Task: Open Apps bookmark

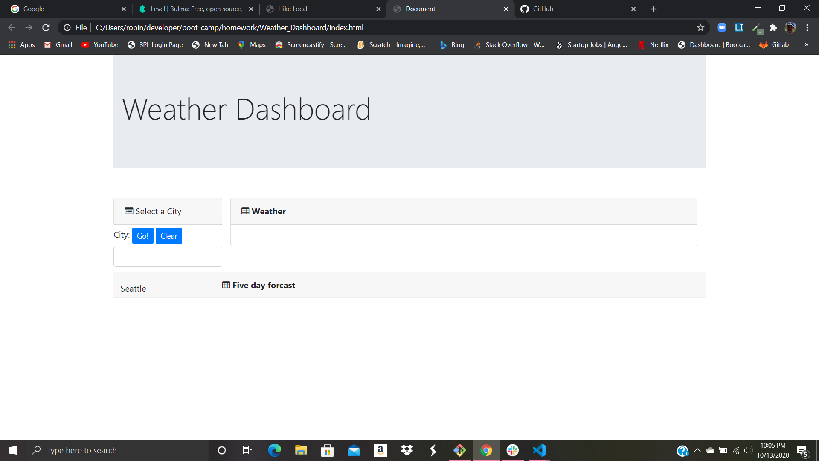Action: click(x=21, y=45)
